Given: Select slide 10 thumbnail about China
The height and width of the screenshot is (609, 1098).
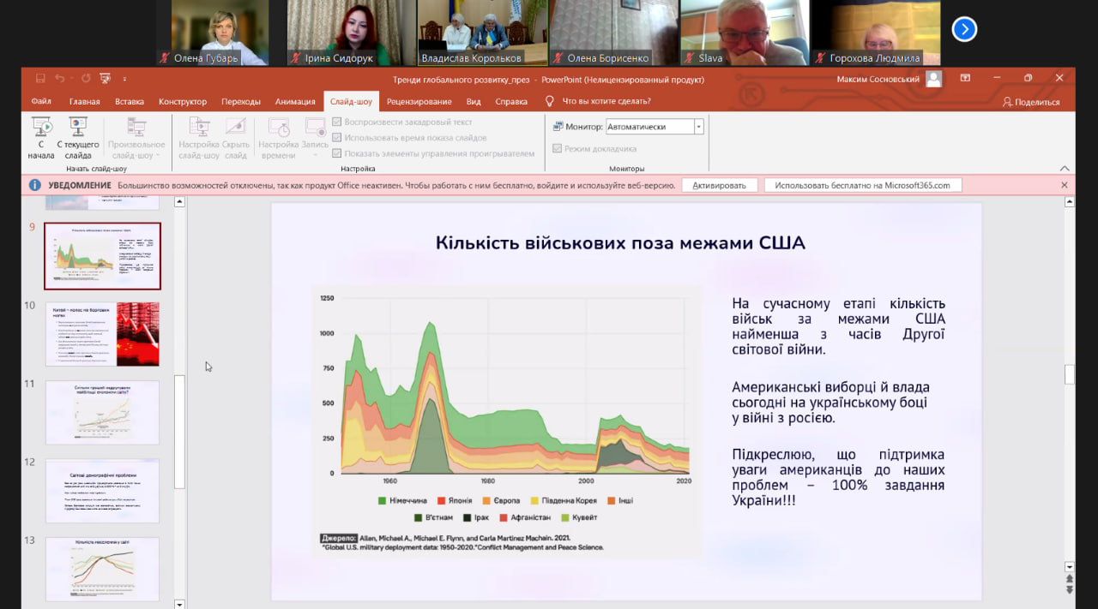Looking at the screenshot, I should pos(102,334).
